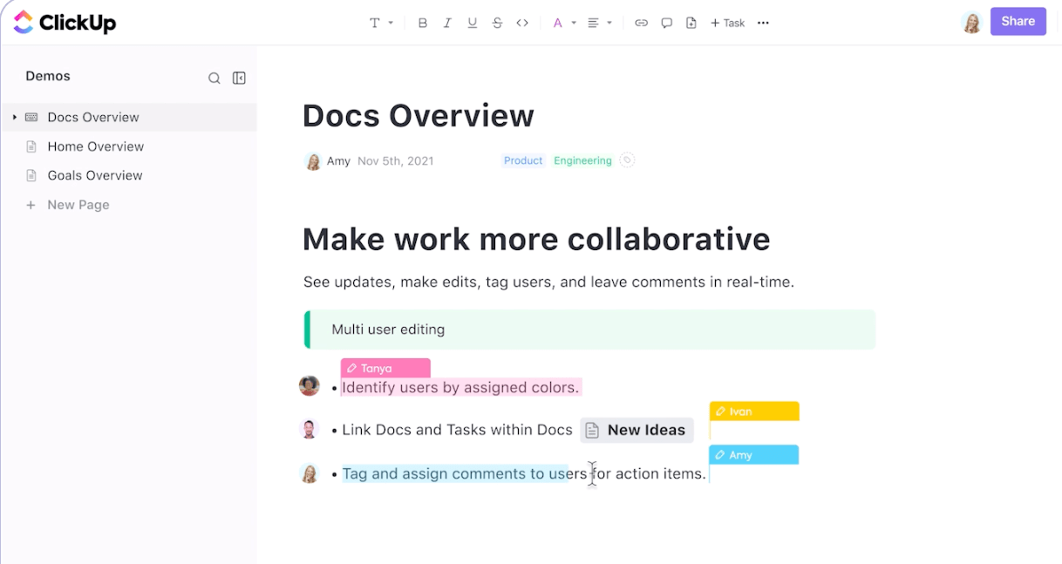Add a comment with the comment icon
The height and width of the screenshot is (564, 1062).
[x=666, y=23]
